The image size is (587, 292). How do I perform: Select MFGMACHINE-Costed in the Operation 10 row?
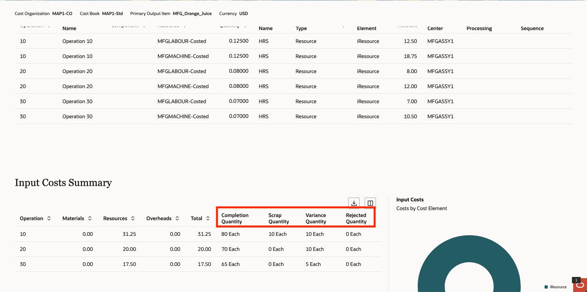coord(183,56)
